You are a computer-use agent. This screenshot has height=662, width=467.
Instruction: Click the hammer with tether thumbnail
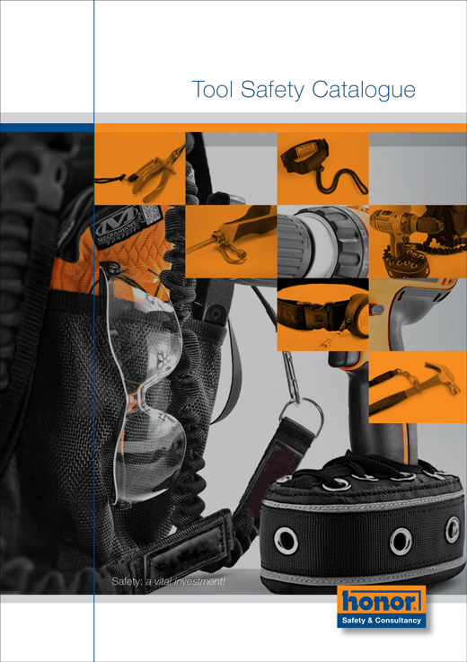418,387
